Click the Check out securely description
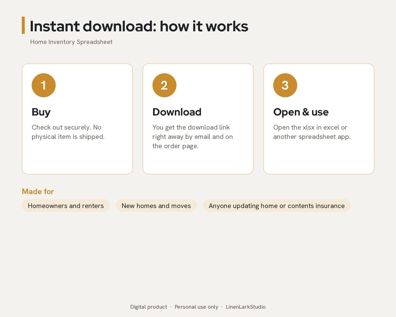The image size is (396, 317). click(68, 132)
